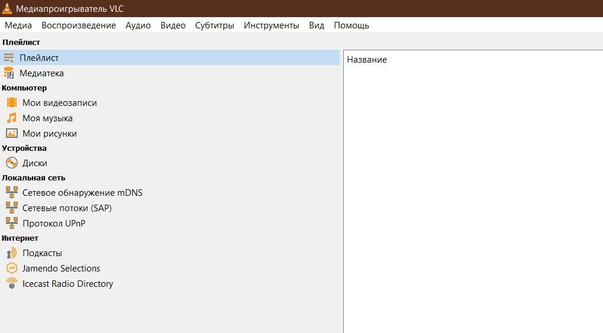This screenshot has width=603, height=333.
Task: Click the Протокол UPnP network icon
Action: click(x=11, y=223)
